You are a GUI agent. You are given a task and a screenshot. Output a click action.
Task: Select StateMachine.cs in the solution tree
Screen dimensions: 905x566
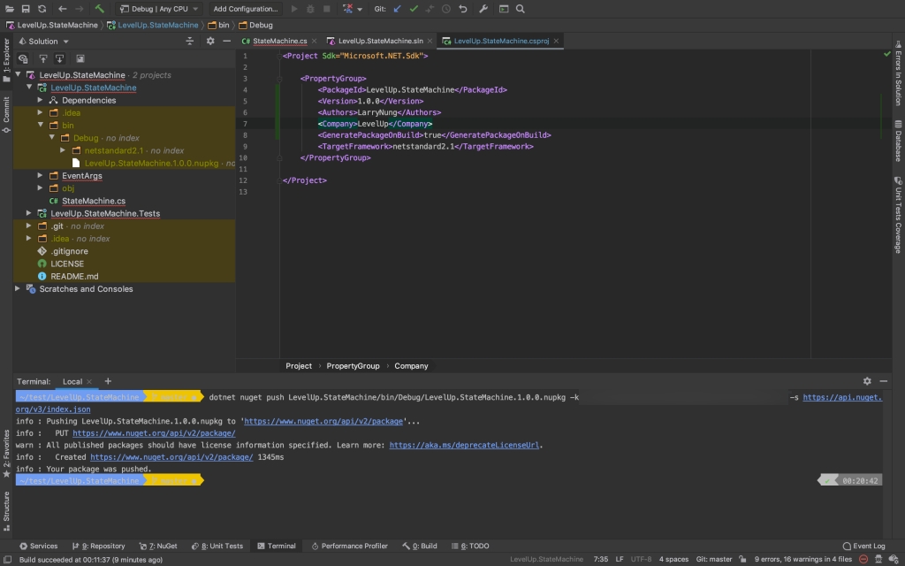click(x=94, y=201)
